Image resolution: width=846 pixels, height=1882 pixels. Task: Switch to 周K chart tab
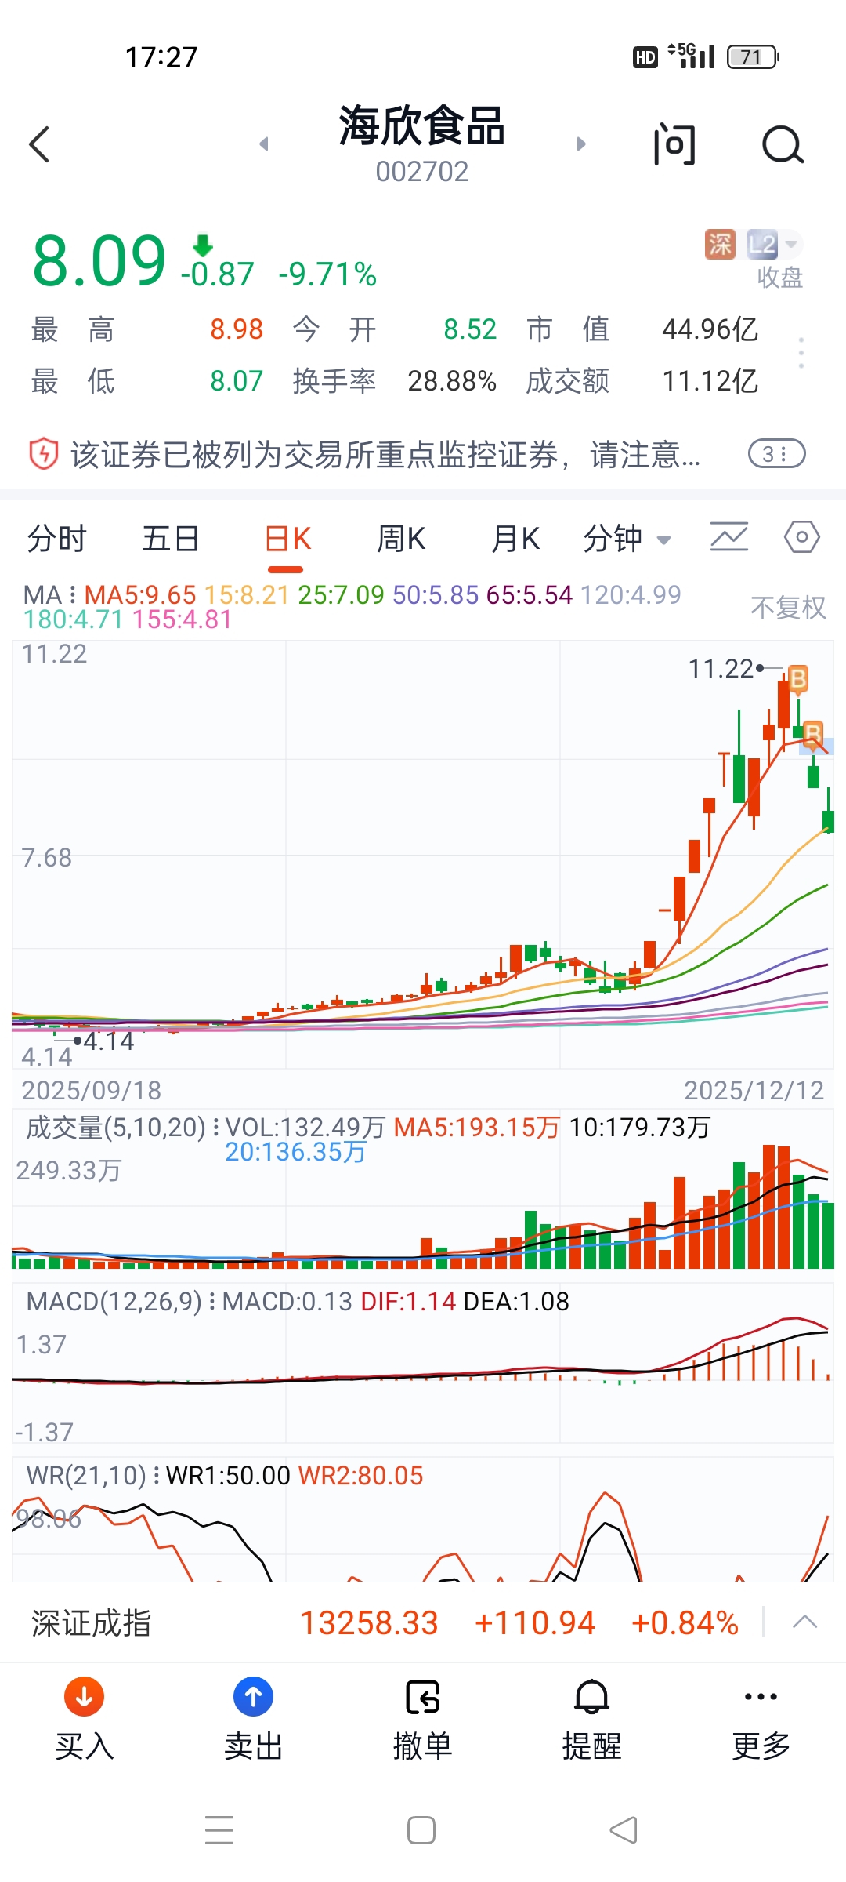[x=401, y=539]
